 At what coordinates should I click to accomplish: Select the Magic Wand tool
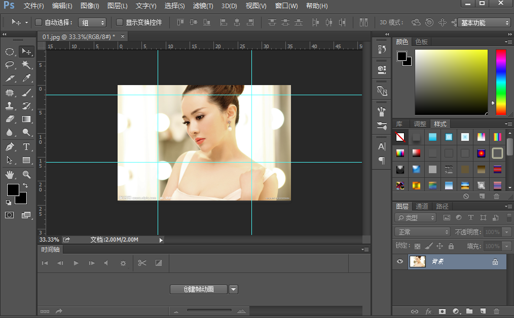point(26,64)
